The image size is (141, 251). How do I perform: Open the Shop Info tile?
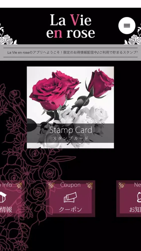click(x=12, y=199)
